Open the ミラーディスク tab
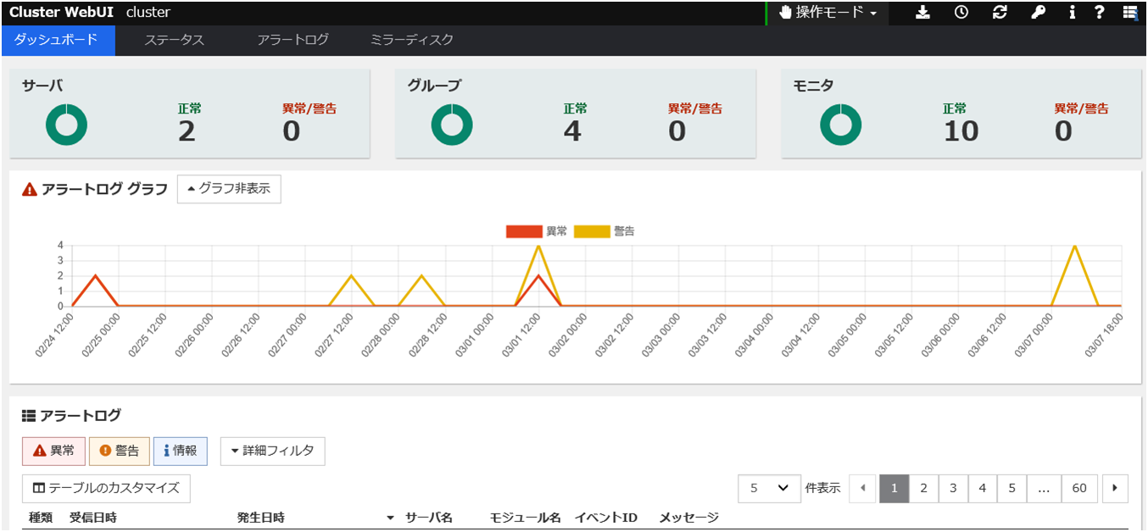This screenshot has height=532, width=1148. point(411,40)
